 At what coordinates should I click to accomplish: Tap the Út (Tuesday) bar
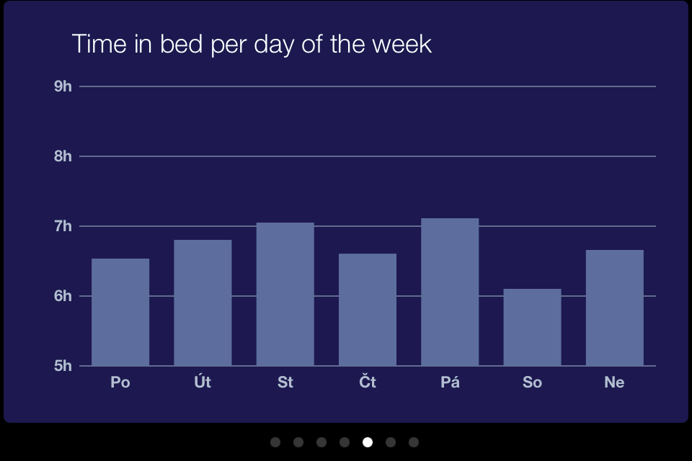click(203, 303)
